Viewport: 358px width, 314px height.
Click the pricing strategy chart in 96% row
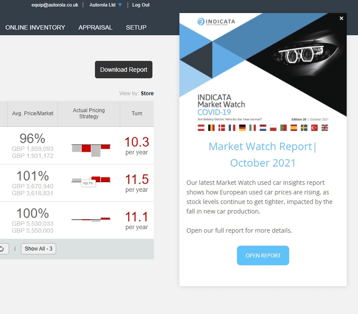91,150
